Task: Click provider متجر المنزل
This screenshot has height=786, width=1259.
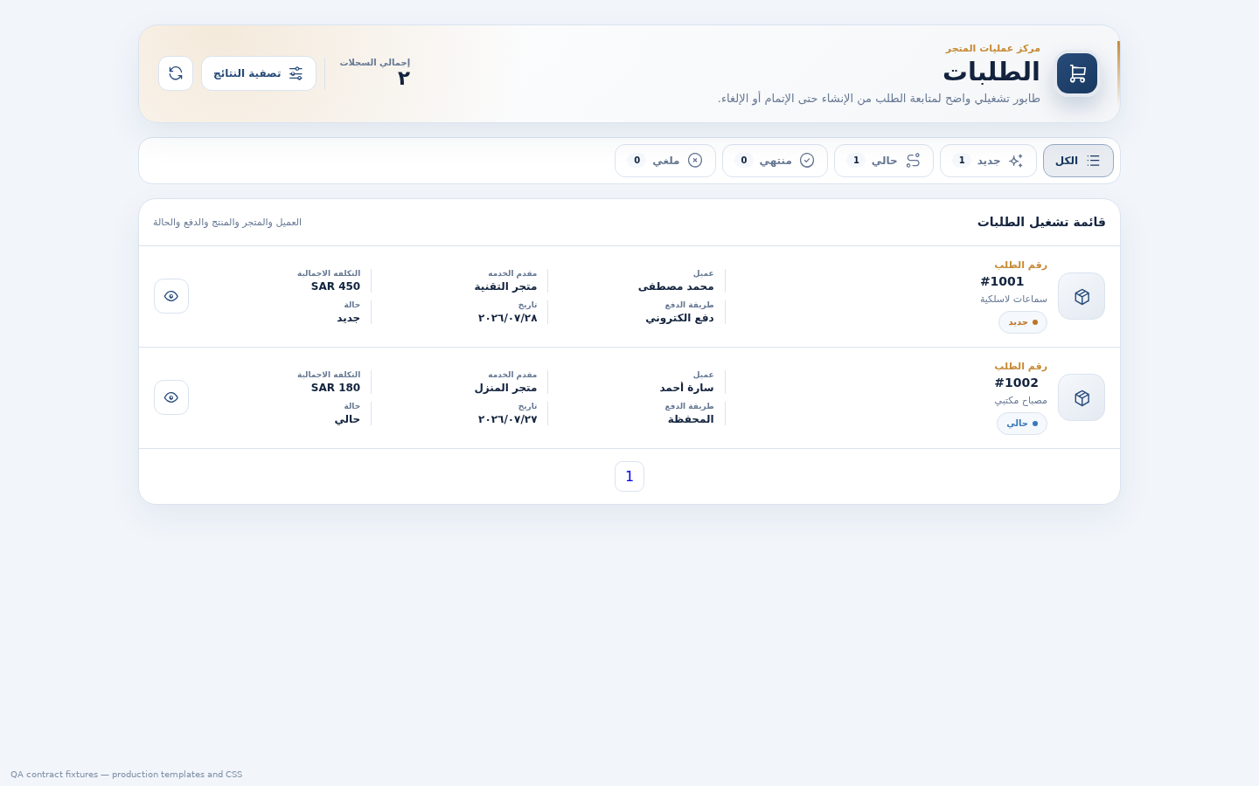Action: click(505, 388)
